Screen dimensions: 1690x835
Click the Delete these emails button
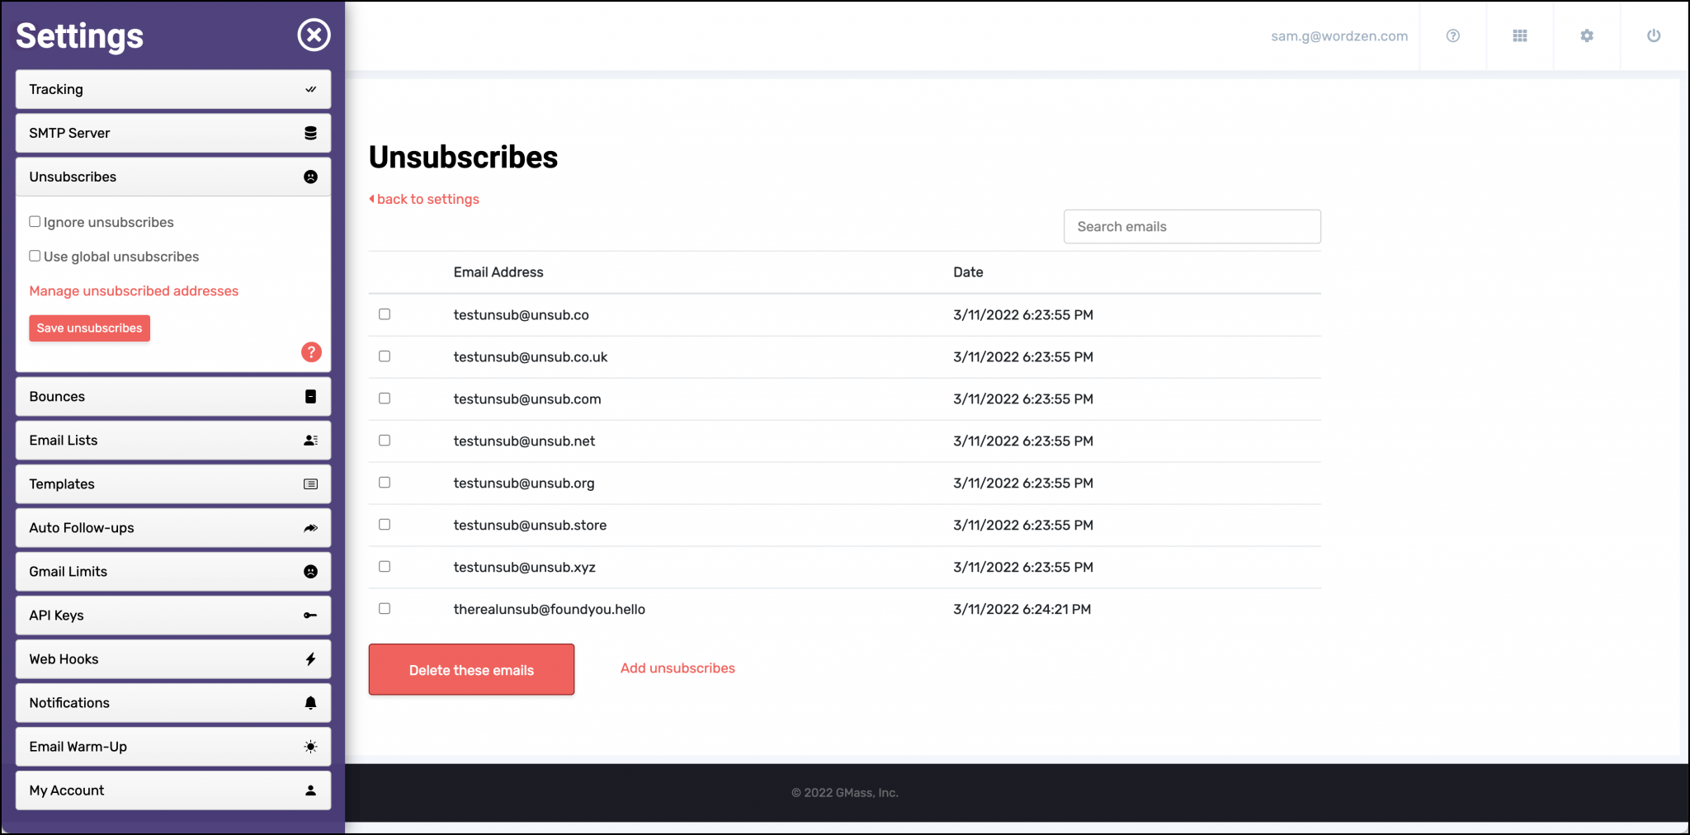click(x=470, y=669)
